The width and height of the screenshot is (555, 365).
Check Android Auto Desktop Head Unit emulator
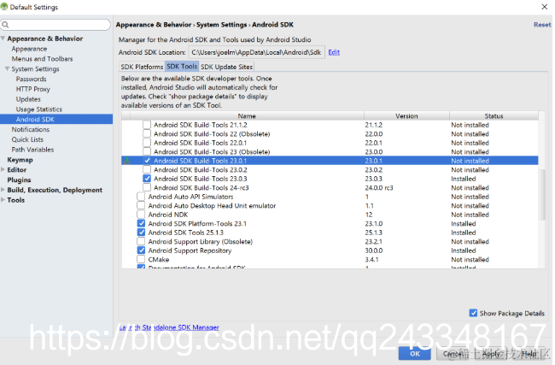pos(141,205)
